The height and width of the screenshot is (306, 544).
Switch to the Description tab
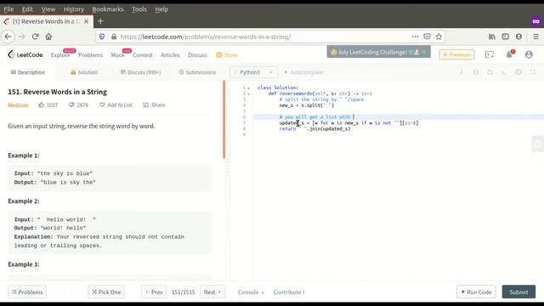pos(28,72)
